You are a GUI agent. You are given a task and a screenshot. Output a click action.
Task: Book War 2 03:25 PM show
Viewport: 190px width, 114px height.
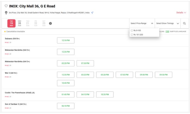tap(85, 75)
